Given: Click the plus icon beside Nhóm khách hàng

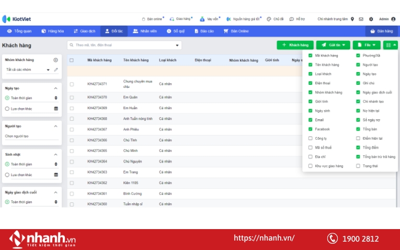Looking at the screenshot, I should tap(56, 60).
